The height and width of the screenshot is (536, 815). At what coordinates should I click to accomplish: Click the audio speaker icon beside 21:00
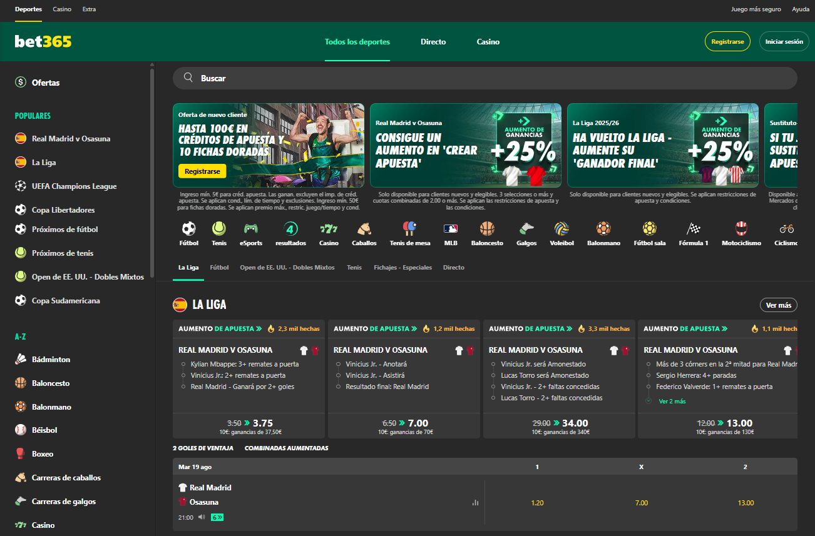tap(202, 517)
